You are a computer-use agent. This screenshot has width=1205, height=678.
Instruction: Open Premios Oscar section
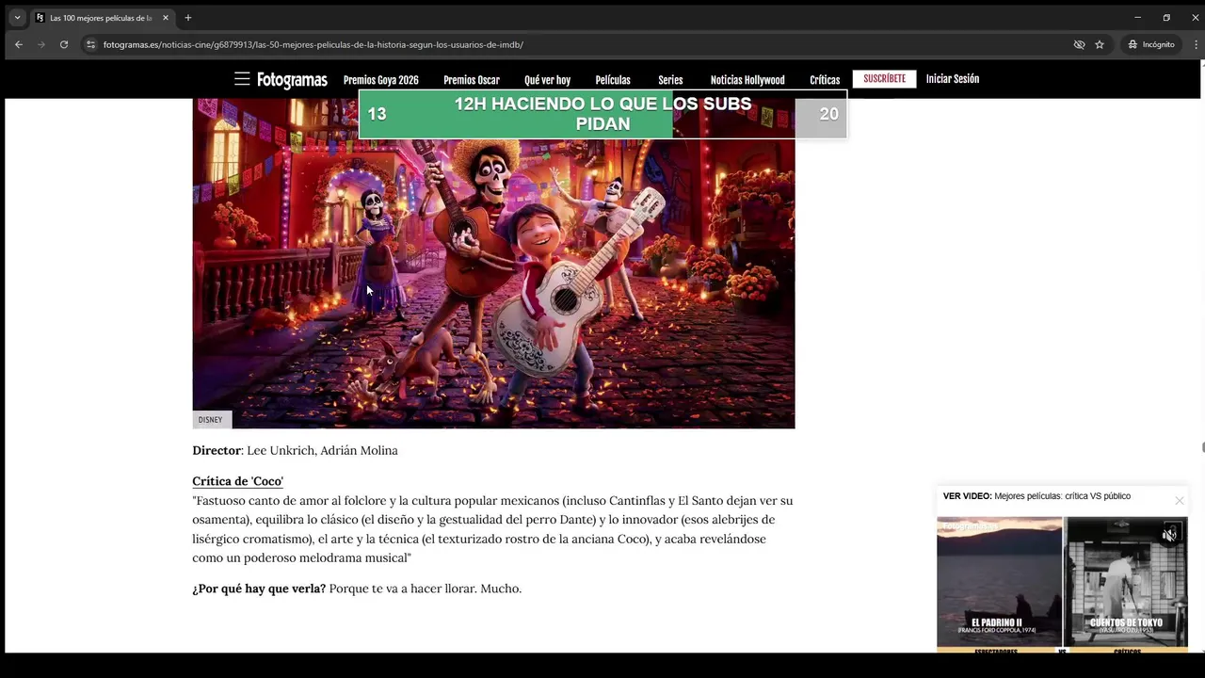tap(472, 80)
